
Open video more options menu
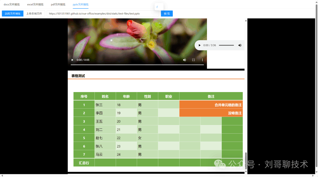pos(202,60)
